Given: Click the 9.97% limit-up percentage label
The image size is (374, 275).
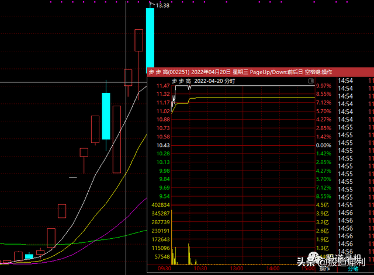Looking at the screenshot, I should tap(324, 86).
